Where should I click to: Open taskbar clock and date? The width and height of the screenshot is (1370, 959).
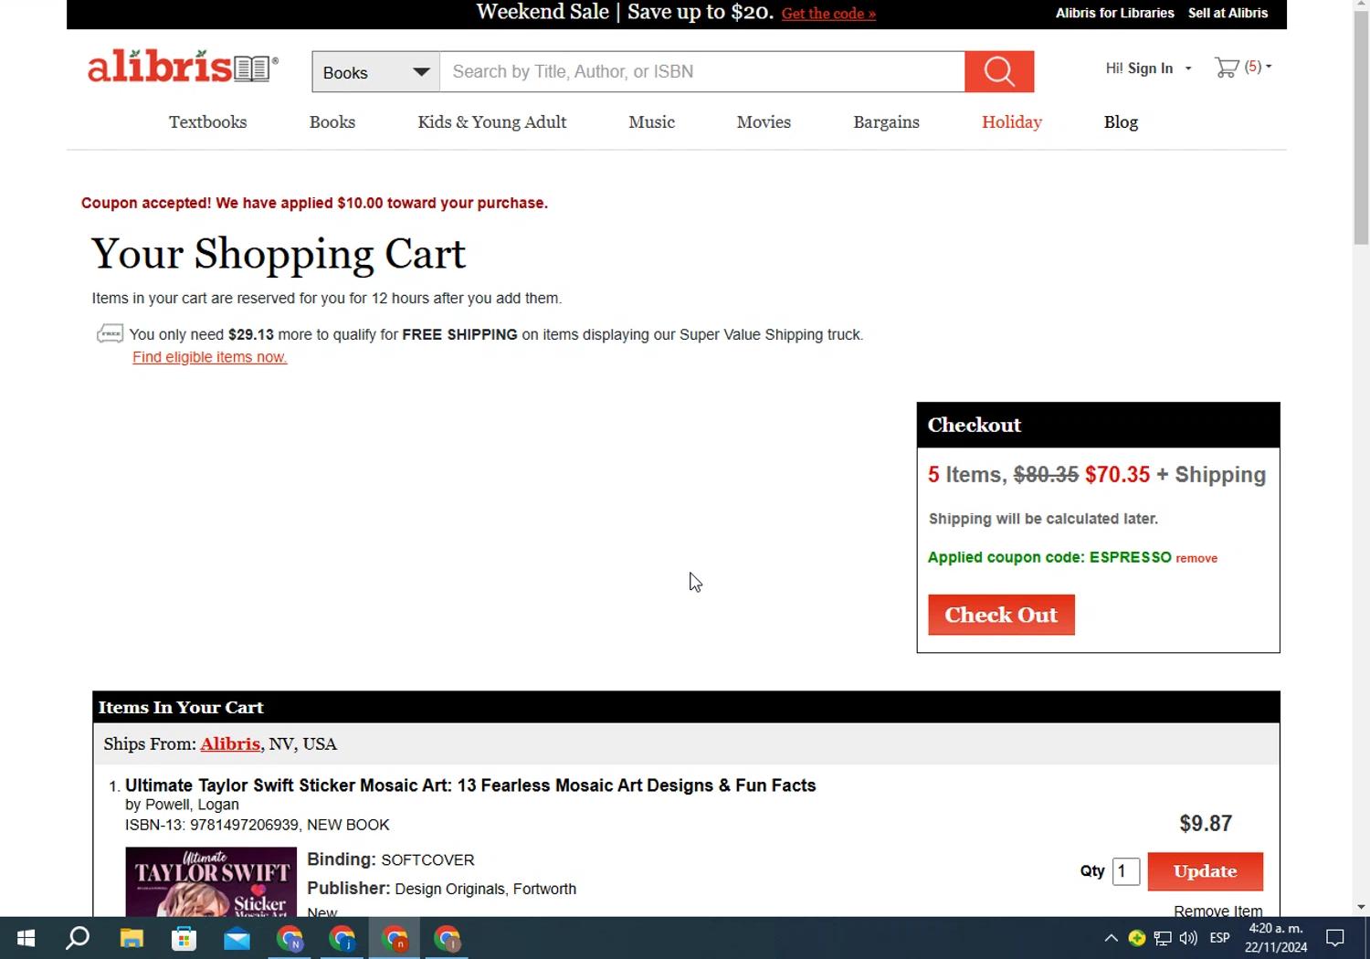[x=1276, y=938]
